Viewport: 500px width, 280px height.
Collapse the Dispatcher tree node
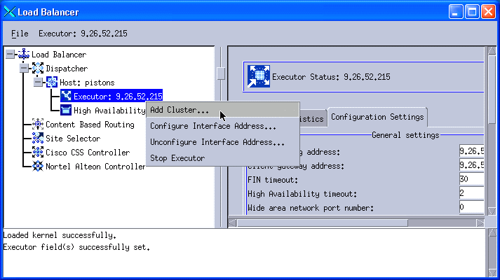[x=24, y=69]
